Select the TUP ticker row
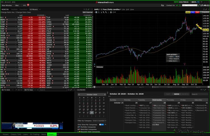Screen dimensions: 210x136 69,17
